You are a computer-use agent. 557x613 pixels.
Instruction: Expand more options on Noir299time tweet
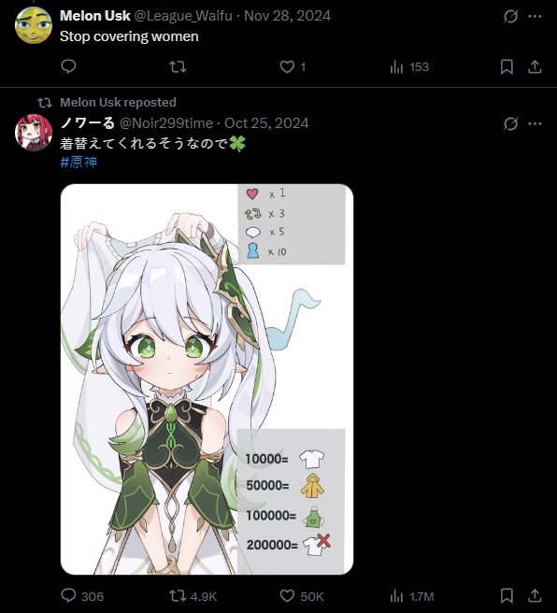click(x=535, y=124)
